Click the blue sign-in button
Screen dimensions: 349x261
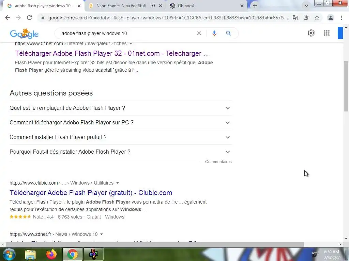[340, 33]
